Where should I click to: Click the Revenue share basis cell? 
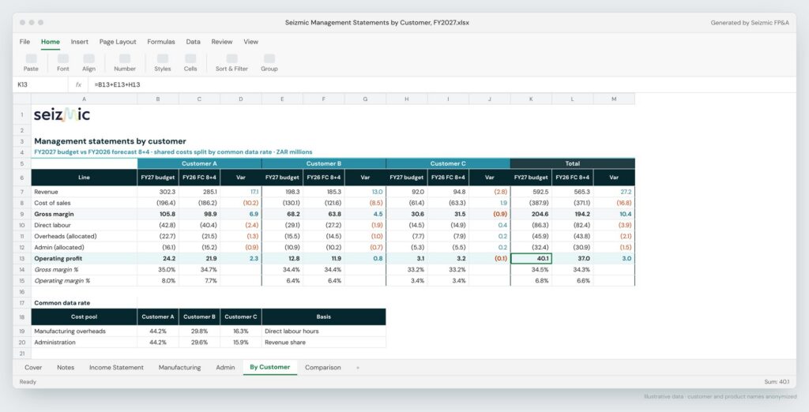tap(323, 343)
